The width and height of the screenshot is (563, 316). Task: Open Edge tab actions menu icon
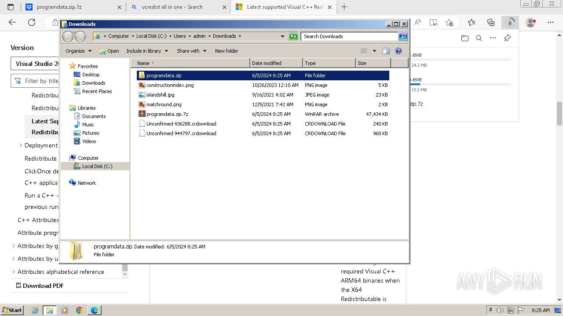(11, 7)
